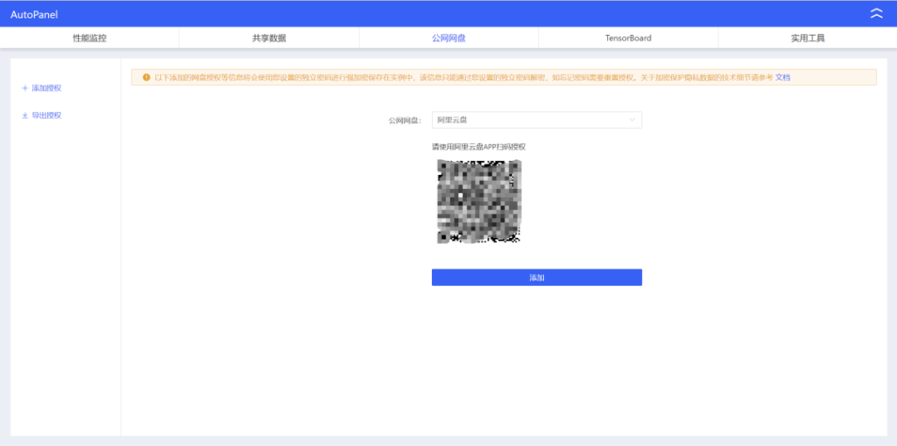Click 添加授权 in the sidebar
This screenshot has width=897, height=446.
point(46,88)
